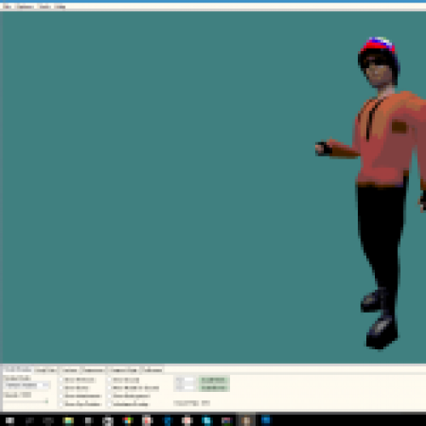Click the highlighted active app taskbar icon
The height and width of the screenshot is (426, 426).
246,420
